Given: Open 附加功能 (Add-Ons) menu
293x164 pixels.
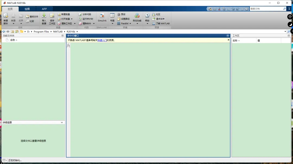Looking at the screenshot, I should tap(137, 19).
